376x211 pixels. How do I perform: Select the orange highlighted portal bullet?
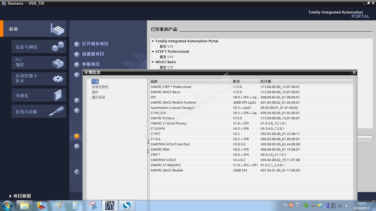pyautogui.click(x=77, y=136)
